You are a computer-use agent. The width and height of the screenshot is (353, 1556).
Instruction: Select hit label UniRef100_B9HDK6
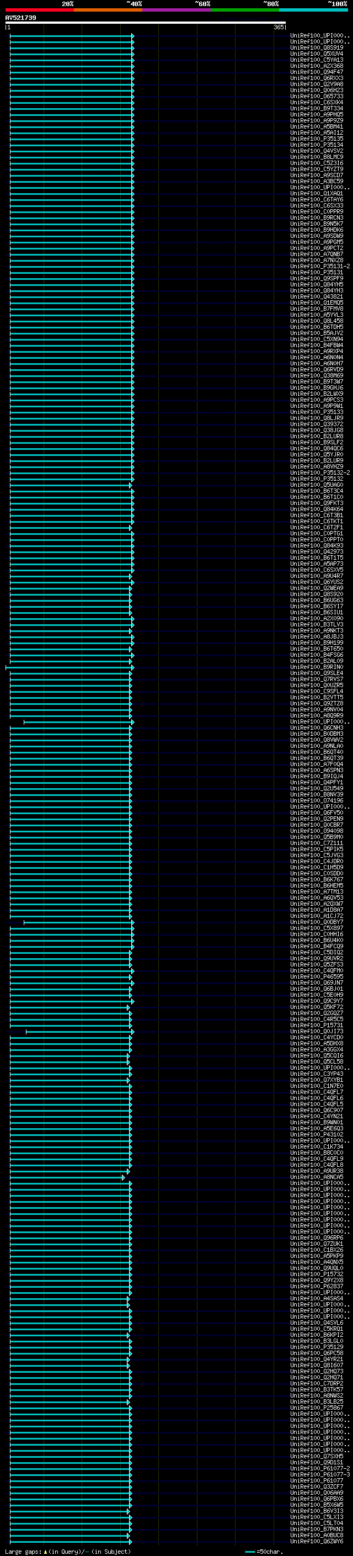(x=317, y=230)
